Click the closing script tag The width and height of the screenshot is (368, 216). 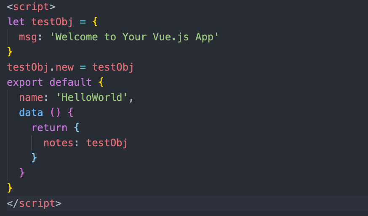(34, 203)
